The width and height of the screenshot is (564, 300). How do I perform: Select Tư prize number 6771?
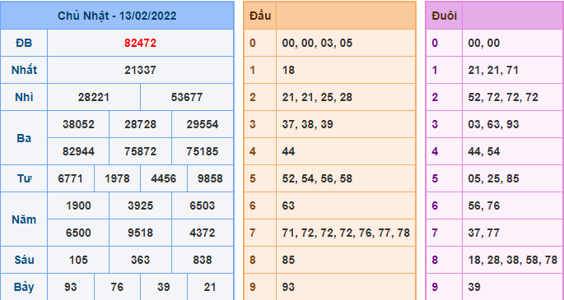pos(71,178)
